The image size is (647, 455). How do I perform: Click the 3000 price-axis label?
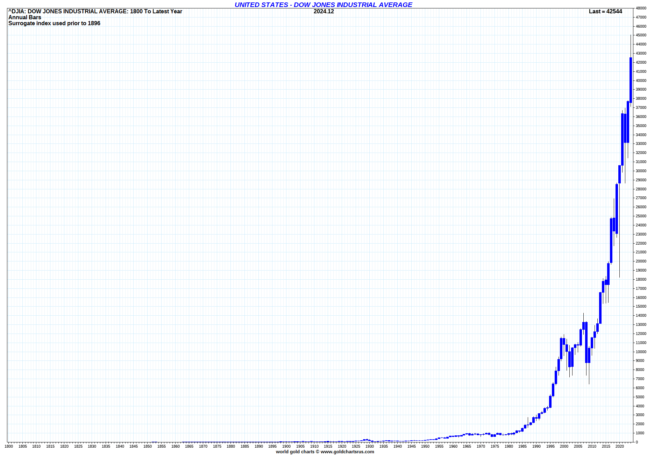pyautogui.click(x=640, y=415)
